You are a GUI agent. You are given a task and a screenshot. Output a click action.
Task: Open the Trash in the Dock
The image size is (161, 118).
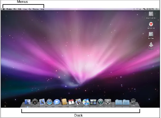[x=133, y=102]
